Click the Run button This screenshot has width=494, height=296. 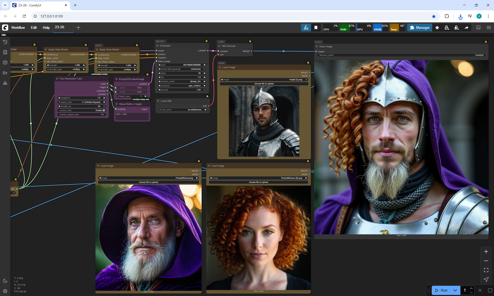(442, 290)
